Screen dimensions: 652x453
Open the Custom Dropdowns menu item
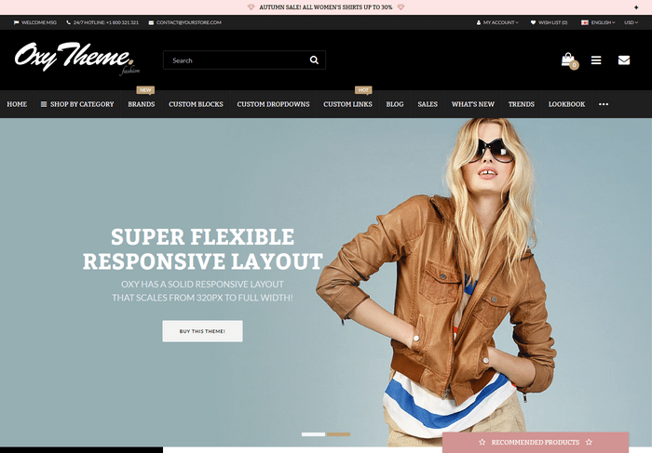pyautogui.click(x=273, y=104)
